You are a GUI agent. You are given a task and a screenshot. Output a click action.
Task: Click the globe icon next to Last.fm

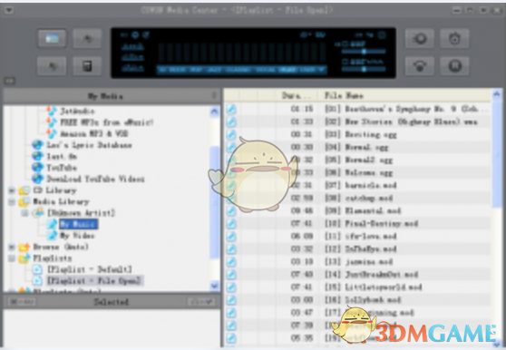(x=37, y=156)
